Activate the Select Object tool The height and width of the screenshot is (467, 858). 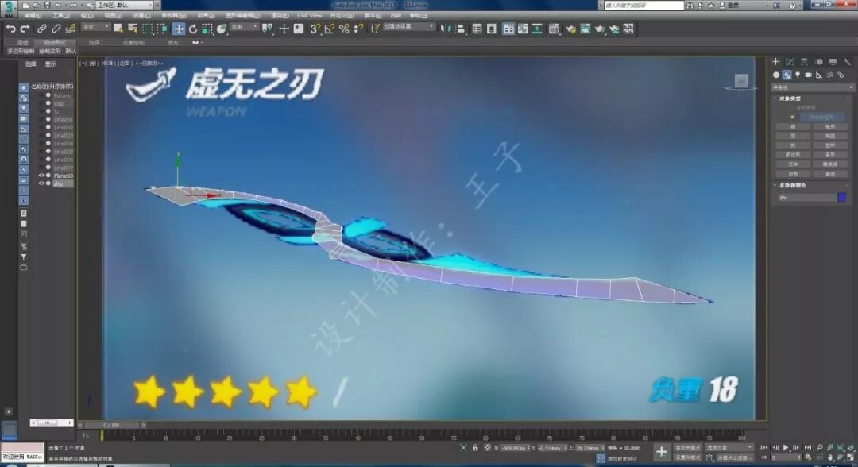[x=118, y=29]
